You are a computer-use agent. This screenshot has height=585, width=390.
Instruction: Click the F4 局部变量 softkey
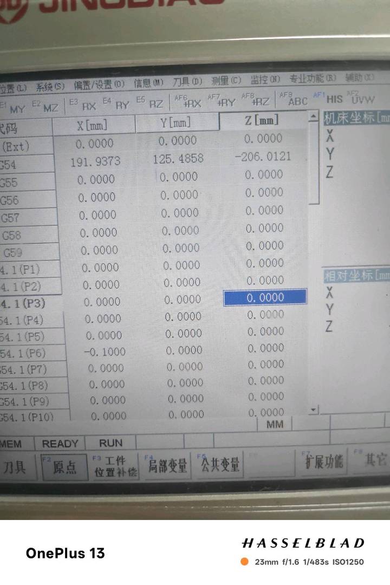[167, 465]
